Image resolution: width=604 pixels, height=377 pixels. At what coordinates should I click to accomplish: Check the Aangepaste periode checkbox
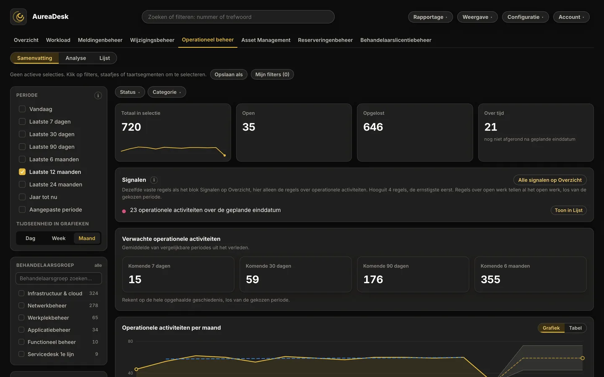(22, 209)
